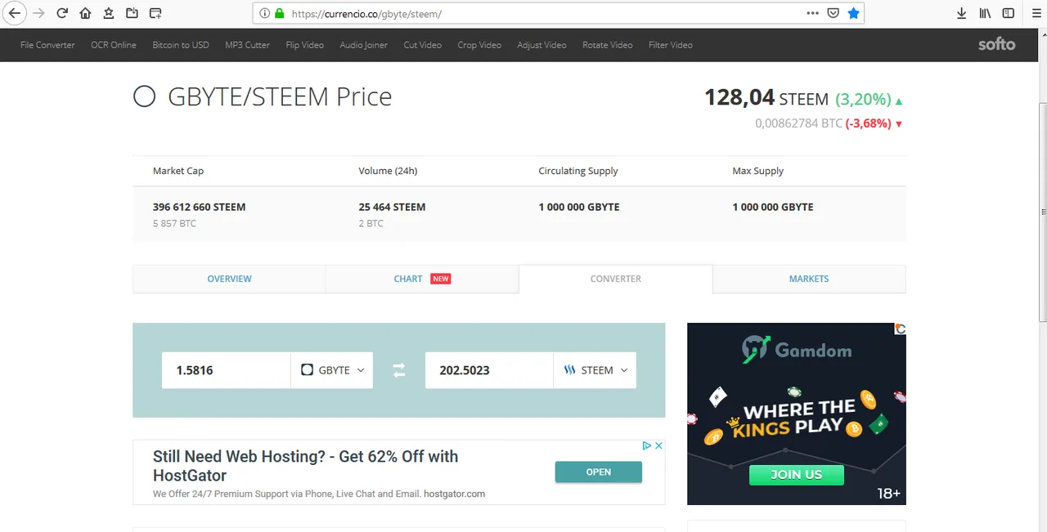The image size is (1047, 532).
Task: Open OCR Online link
Action: point(114,45)
